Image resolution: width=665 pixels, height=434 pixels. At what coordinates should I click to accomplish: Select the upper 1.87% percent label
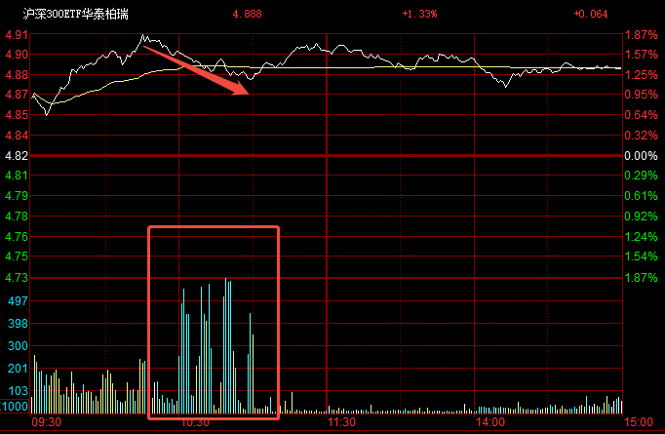pos(641,35)
